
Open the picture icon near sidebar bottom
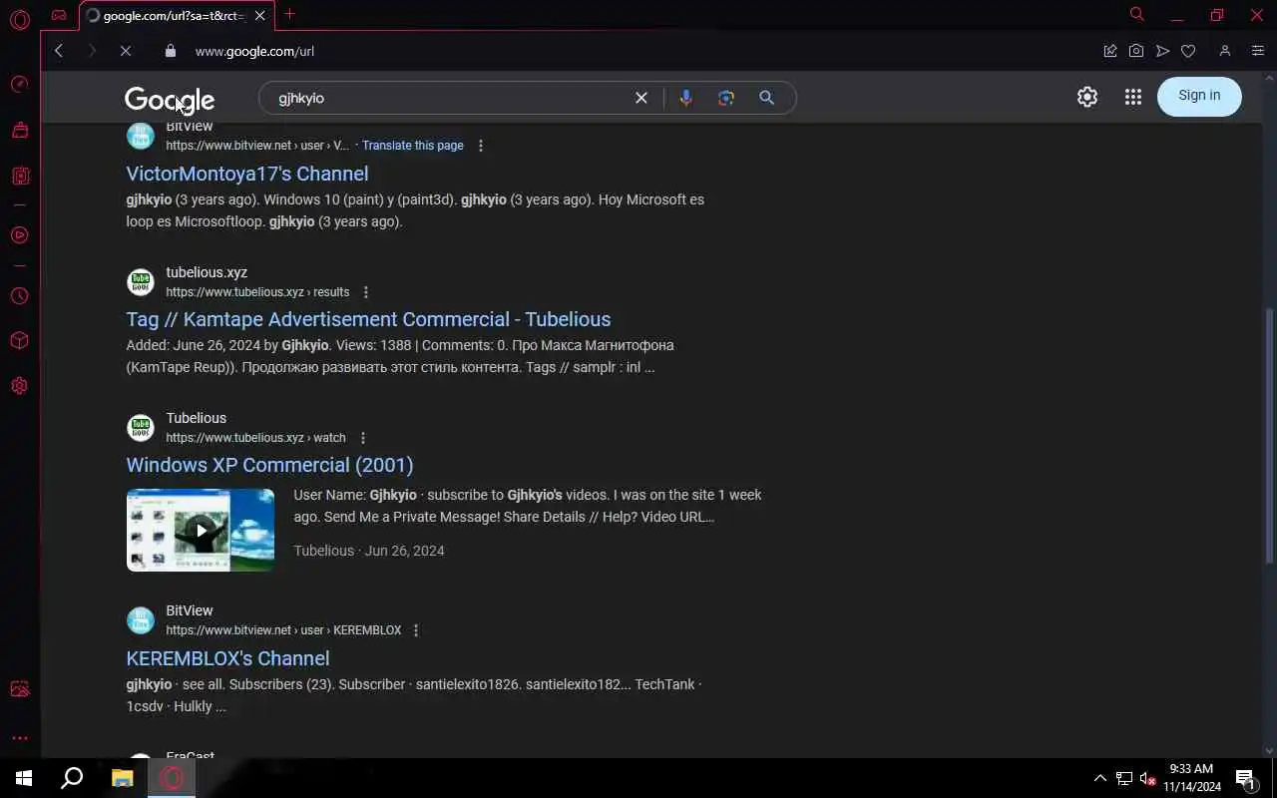19,689
